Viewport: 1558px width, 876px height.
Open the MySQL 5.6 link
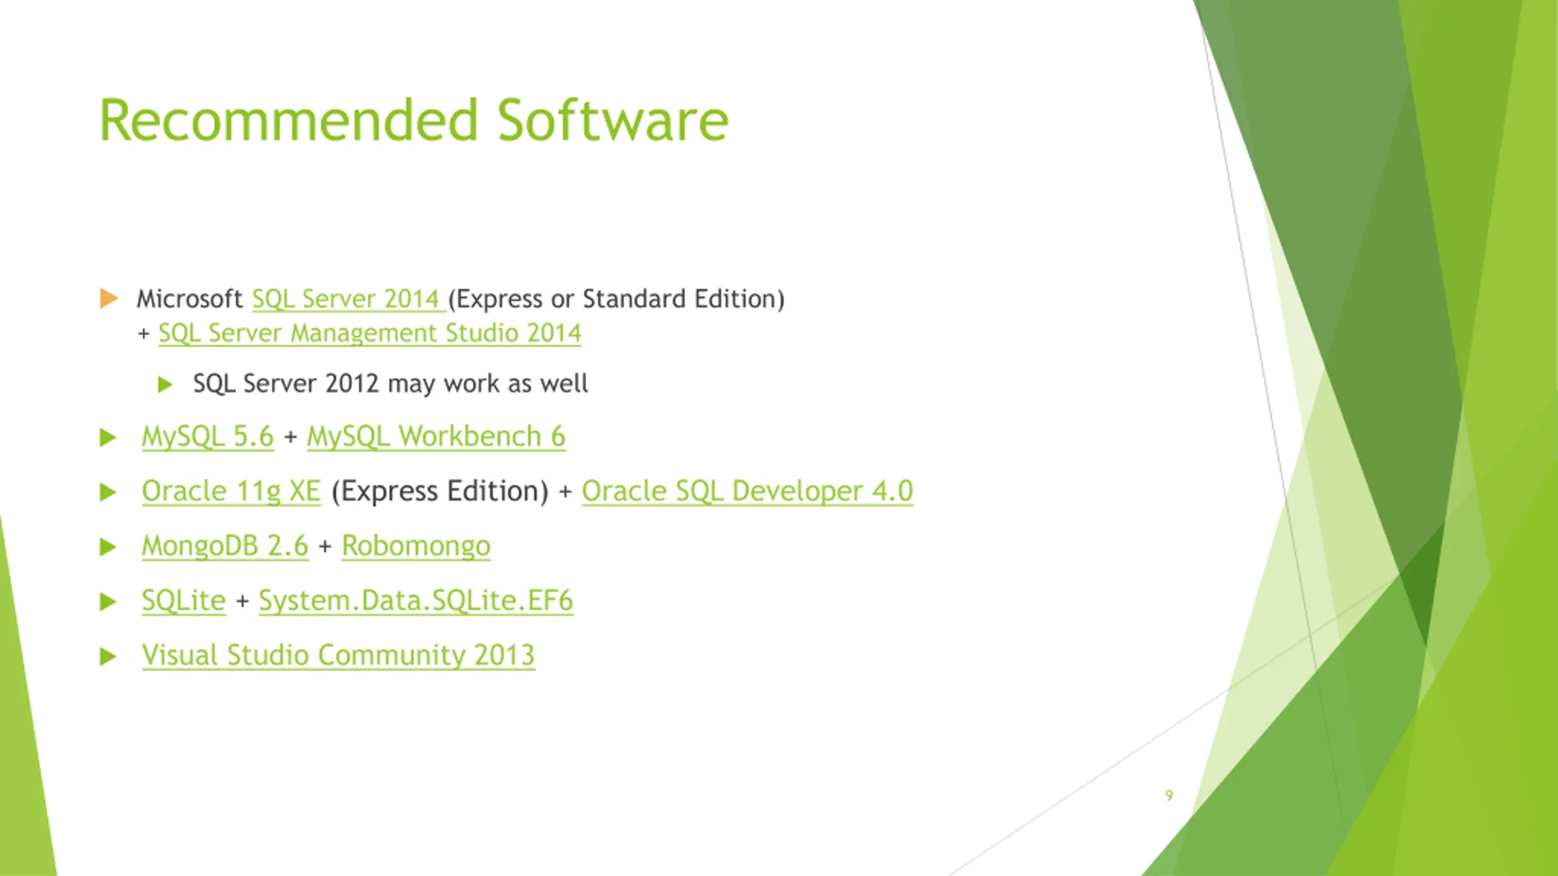point(208,436)
